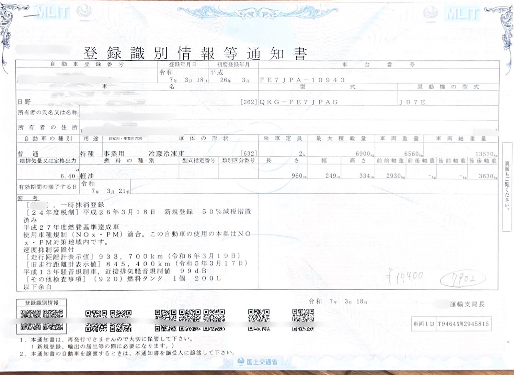Viewport: 514px width, 375px height.
Task: Select the issue date beside 運輸支局長
Action: click(338, 301)
